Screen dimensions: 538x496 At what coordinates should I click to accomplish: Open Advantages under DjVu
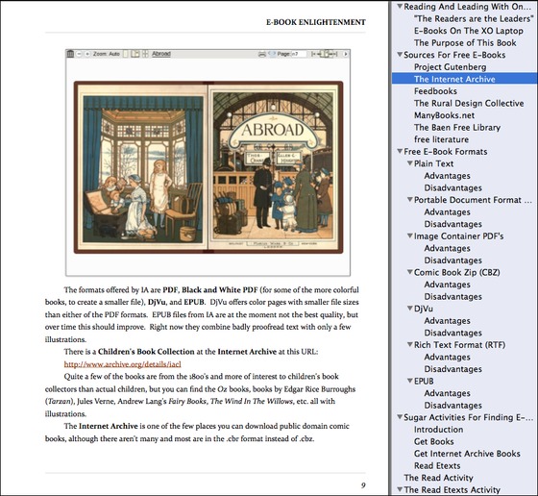coord(447,321)
